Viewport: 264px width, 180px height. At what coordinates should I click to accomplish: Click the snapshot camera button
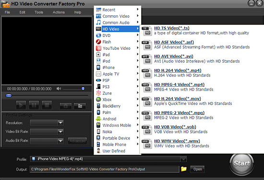[x=66, y=106]
